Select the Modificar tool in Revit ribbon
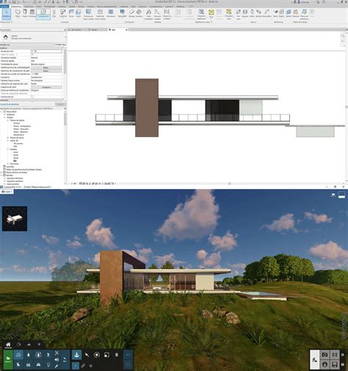 click(7, 14)
